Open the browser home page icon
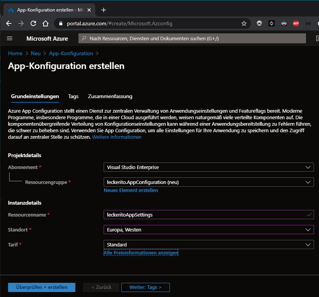Screen dimensions: 319x297 point(46,23)
